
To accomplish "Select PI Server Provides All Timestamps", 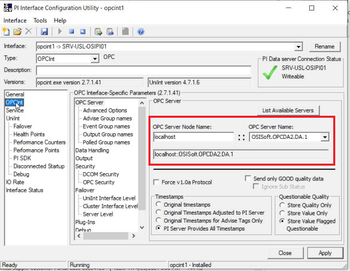I will point(158,228).
